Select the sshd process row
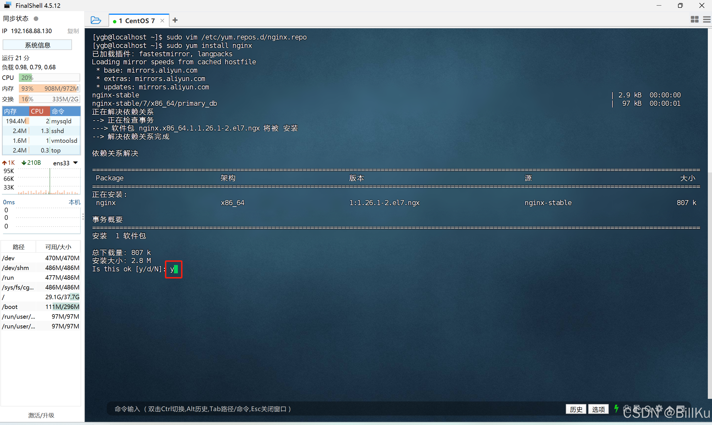This screenshot has width=712, height=425. coord(41,131)
